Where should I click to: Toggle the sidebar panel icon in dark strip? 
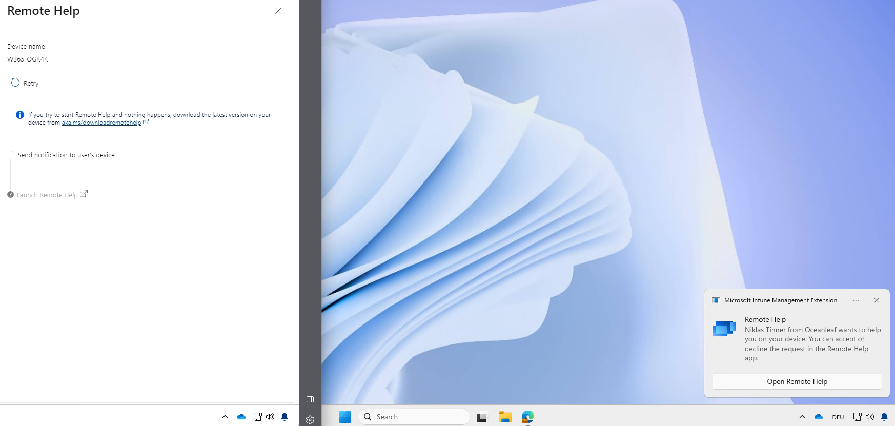coord(310,399)
